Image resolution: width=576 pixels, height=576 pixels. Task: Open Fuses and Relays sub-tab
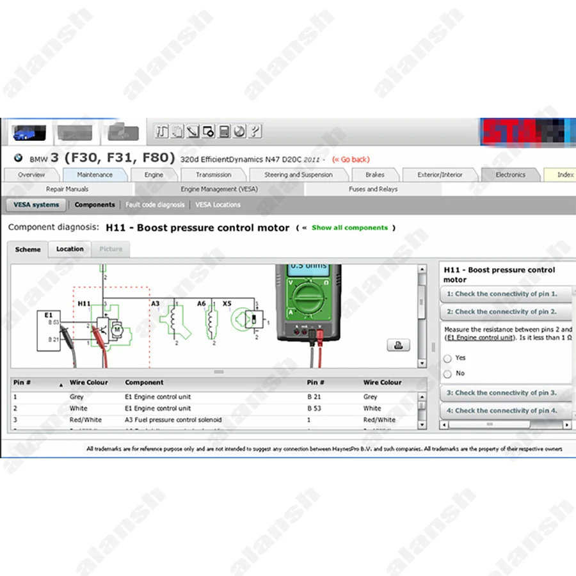pos(373,189)
